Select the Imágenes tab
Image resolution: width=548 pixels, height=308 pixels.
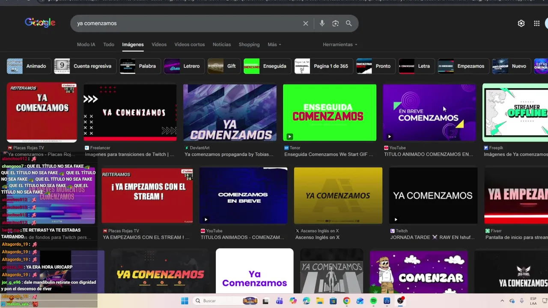[x=133, y=44]
